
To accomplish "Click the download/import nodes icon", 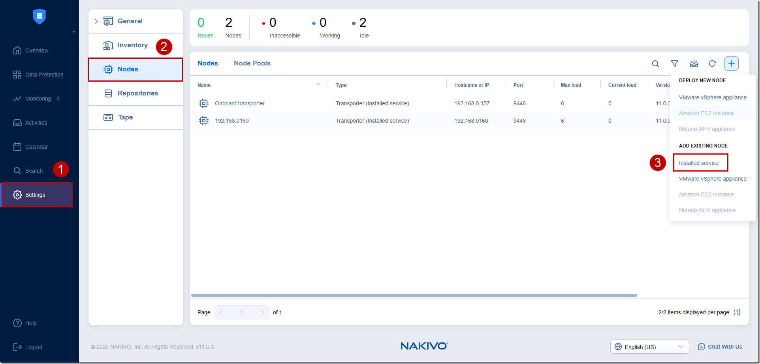I will (694, 63).
